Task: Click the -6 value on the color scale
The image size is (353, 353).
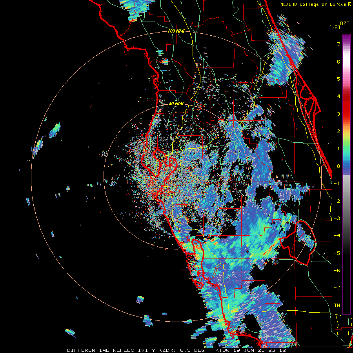Action: click(337, 271)
